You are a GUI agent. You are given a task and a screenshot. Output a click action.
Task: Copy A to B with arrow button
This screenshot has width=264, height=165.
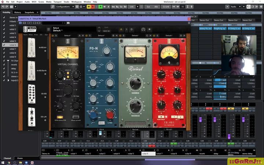click(x=126, y=29)
